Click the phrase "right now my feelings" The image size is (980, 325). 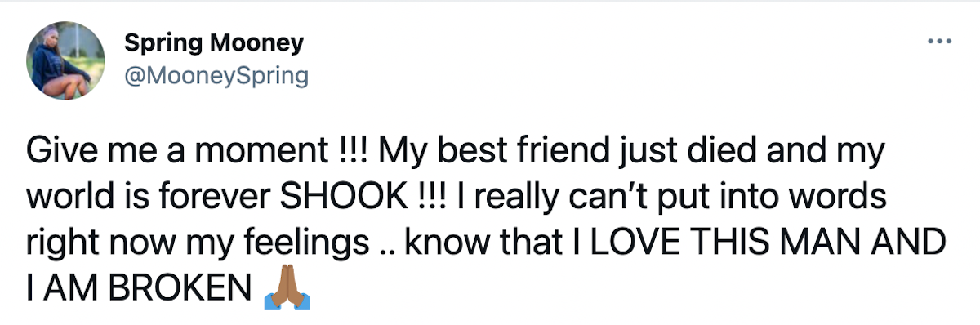point(197,245)
